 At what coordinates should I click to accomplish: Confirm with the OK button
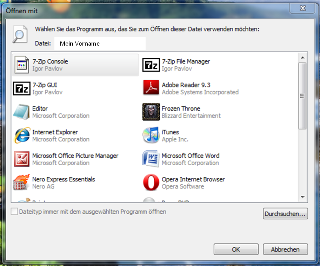236,249
